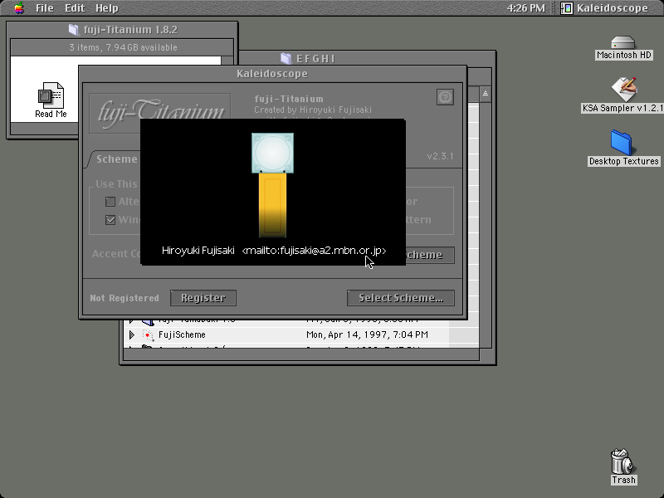Click the fuji-Titanium logo banner
The image size is (664, 498).
click(160, 113)
